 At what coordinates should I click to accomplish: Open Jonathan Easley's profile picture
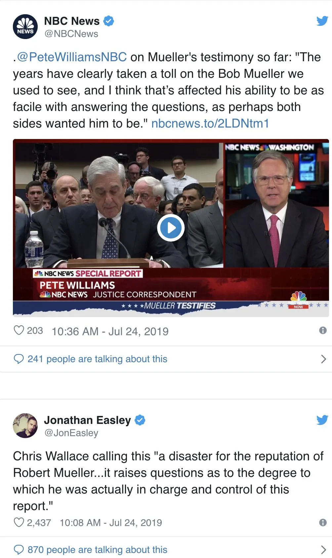click(x=25, y=426)
